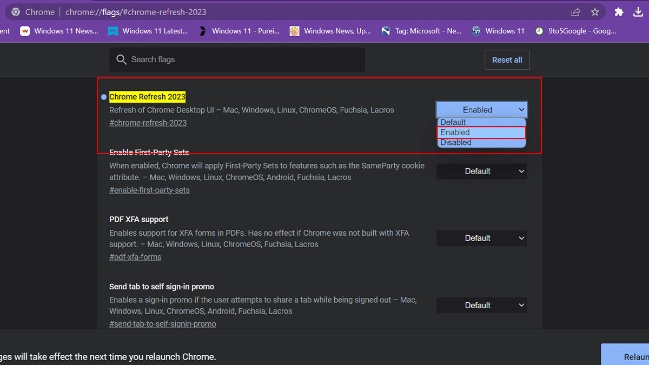
Task: Open the Tag: Microsoft bookmark
Action: pyautogui.click(x=421, y=31)
